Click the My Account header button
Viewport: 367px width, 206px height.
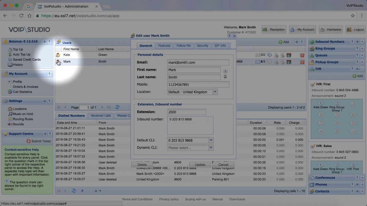[302, 29]
